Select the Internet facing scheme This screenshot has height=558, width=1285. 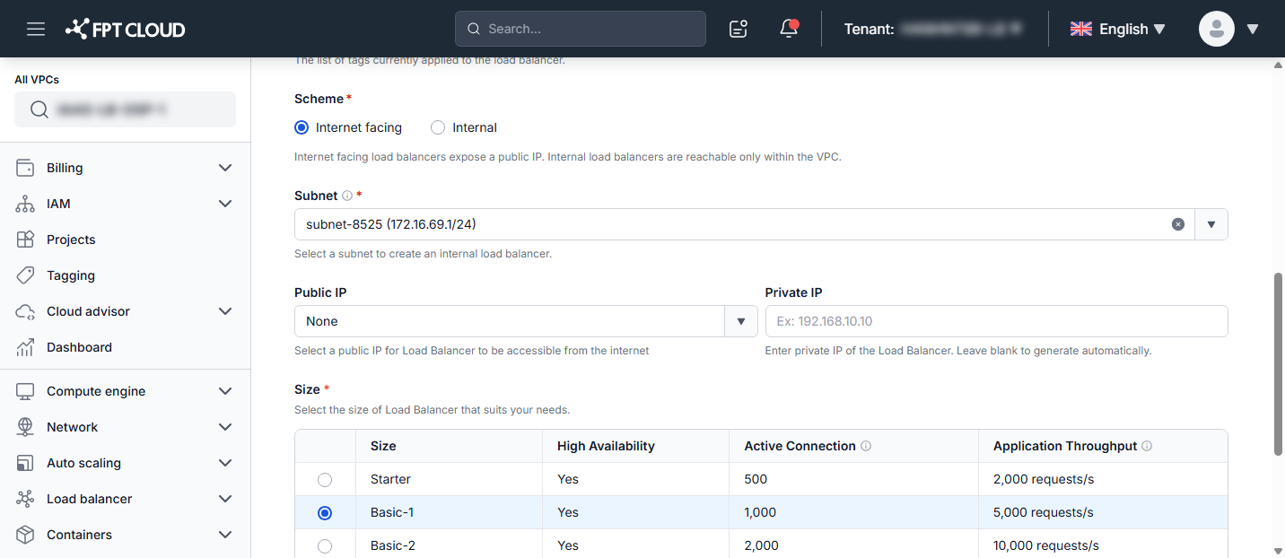coord(302,127)
